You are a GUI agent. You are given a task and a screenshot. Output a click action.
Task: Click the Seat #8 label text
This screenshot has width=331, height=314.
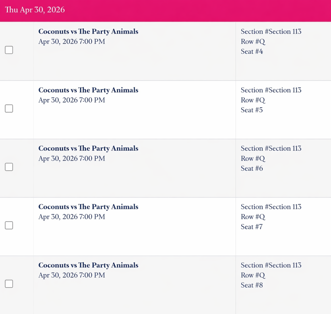[x=252, y=285]
